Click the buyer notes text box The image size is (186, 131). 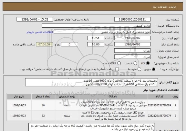coord(92,127)
